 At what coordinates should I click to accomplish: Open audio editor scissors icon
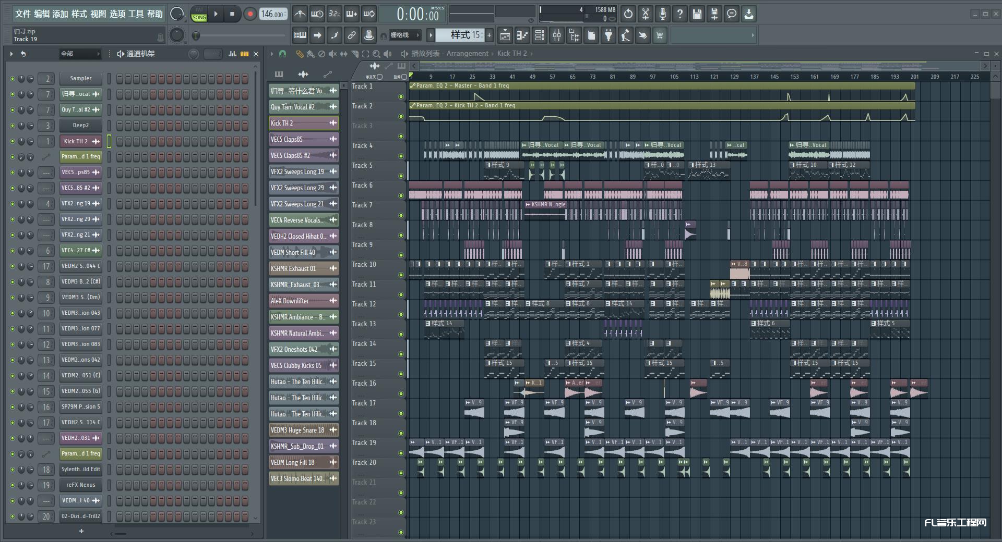point(646,14)
